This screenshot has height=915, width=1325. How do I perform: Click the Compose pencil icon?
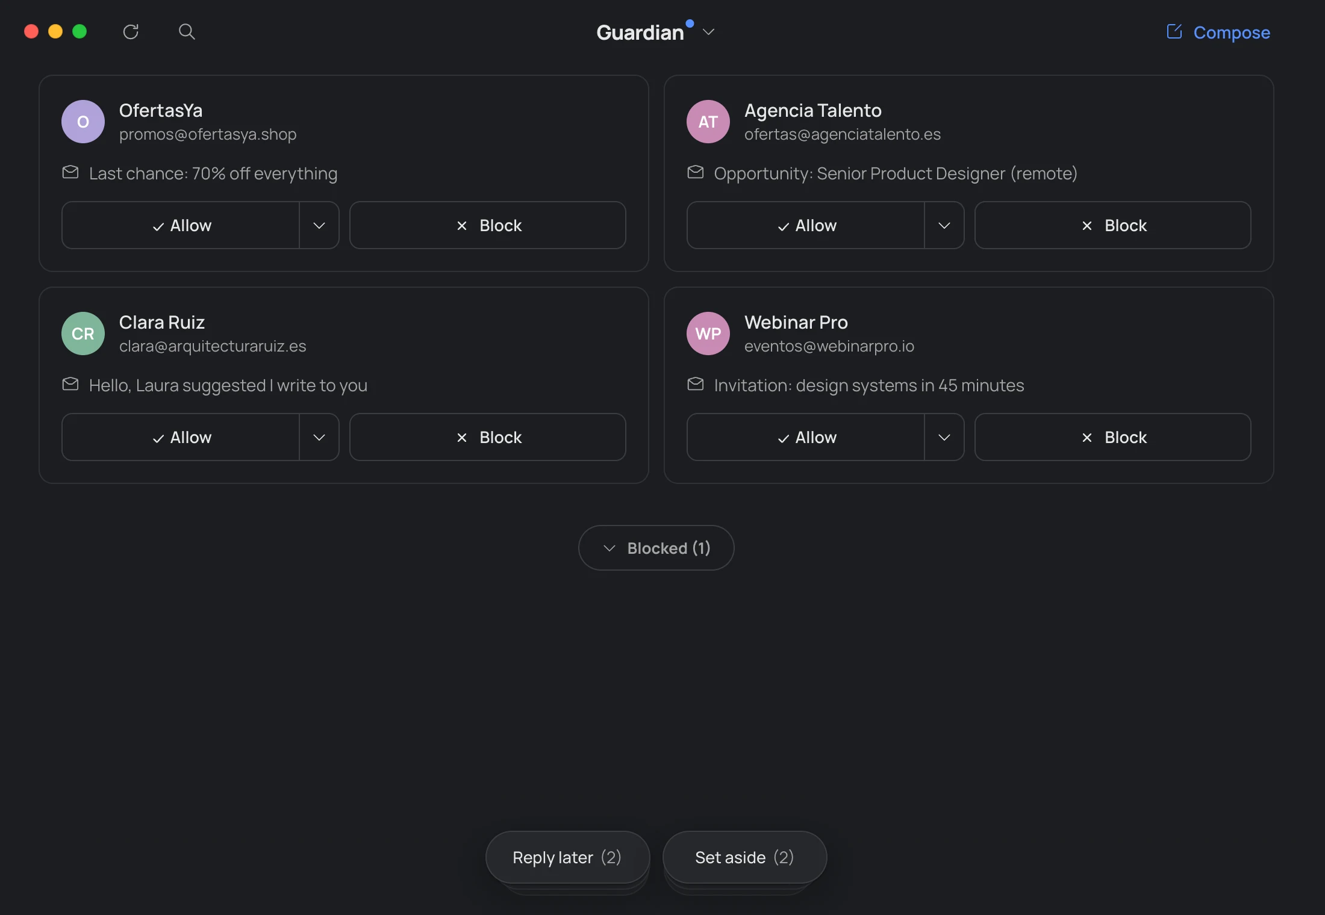(x=1174, y=31)
